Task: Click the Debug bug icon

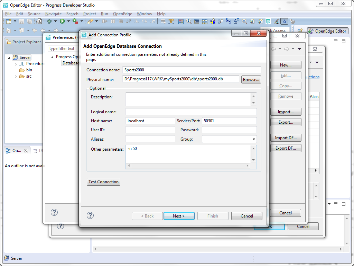Action: pos(49,21)
